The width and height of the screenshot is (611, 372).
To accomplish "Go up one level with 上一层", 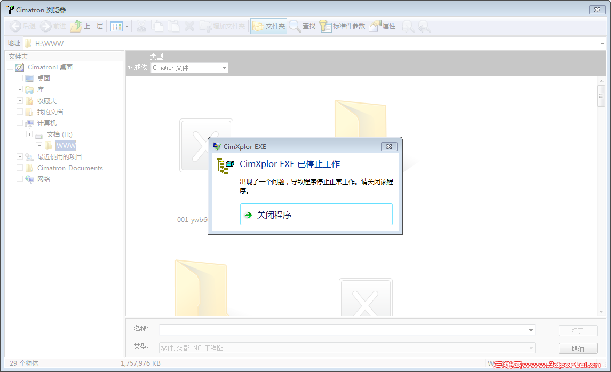I will pos(87,26).
